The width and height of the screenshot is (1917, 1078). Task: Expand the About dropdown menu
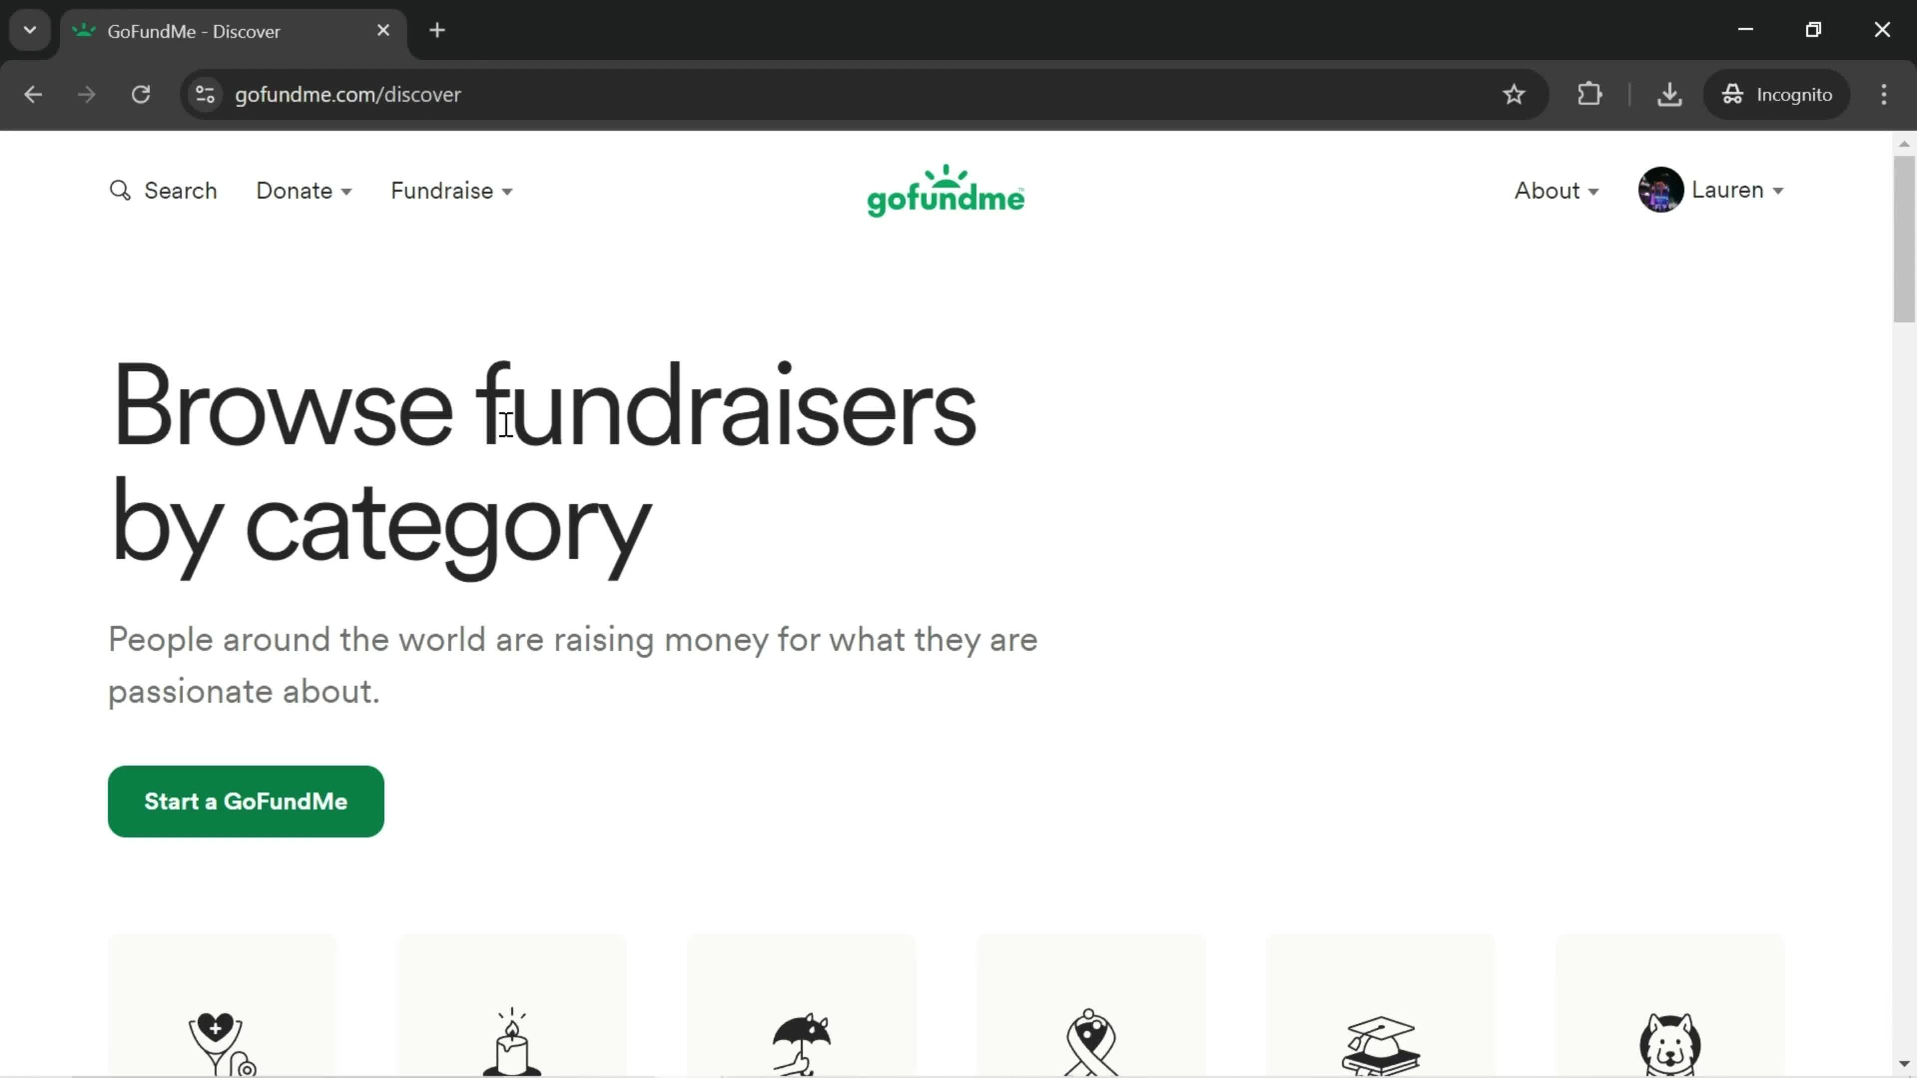1558,190
